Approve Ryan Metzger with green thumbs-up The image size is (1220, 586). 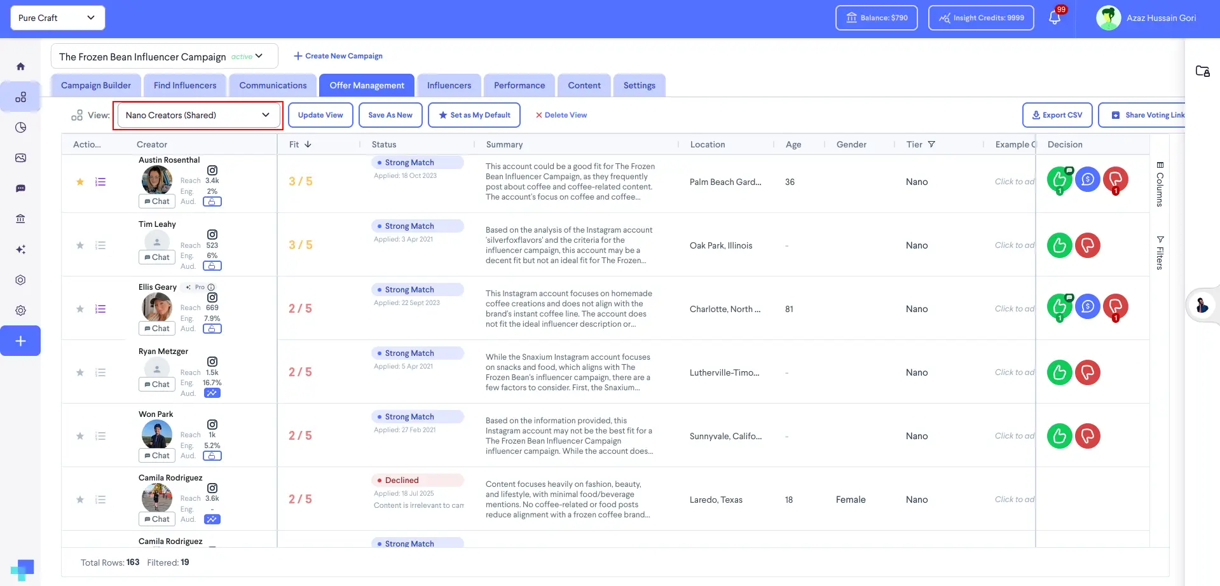click(x=1060, y=372)
